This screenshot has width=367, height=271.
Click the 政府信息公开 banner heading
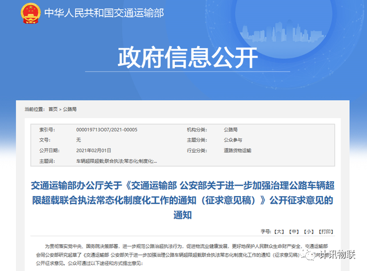click(183, 57)
